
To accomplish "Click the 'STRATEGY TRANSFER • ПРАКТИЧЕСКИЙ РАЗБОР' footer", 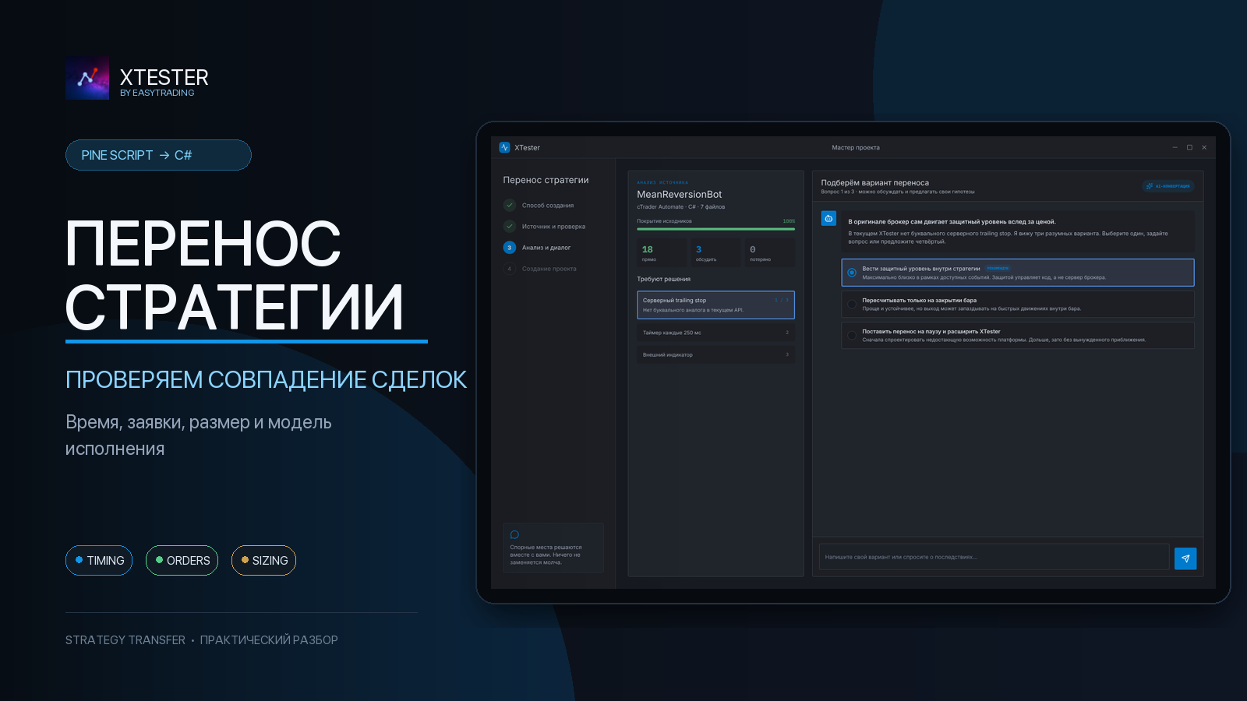I will pos(202,640).
